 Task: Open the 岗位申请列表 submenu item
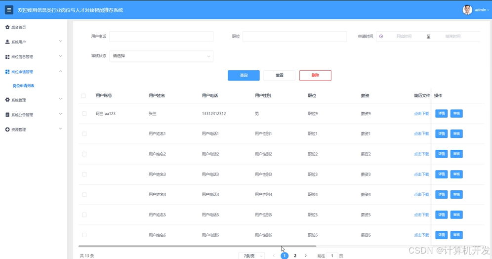pos(24,86)
